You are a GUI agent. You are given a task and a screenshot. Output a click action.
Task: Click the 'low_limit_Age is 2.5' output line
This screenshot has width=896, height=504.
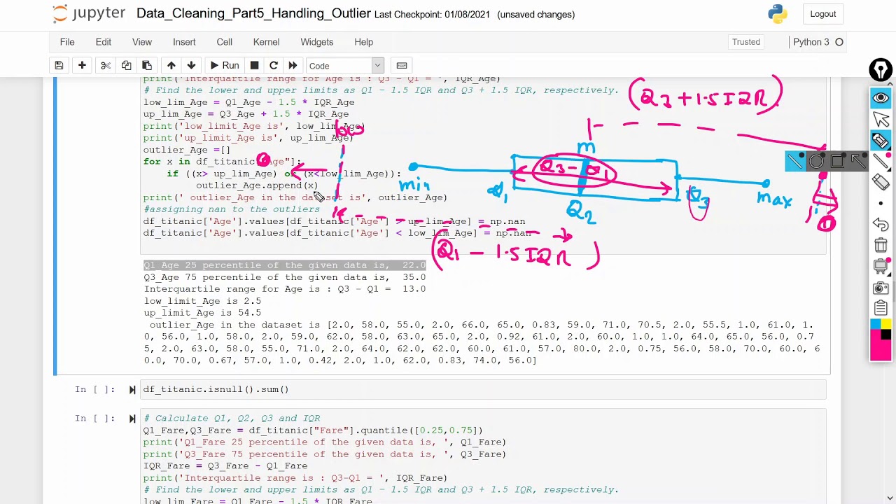pyautogui.click(x=202, y=301)
